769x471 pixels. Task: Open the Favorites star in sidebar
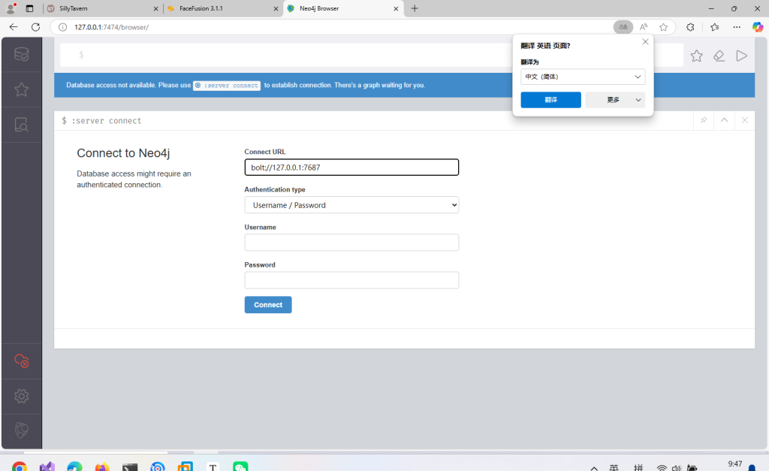pos(21,89)
